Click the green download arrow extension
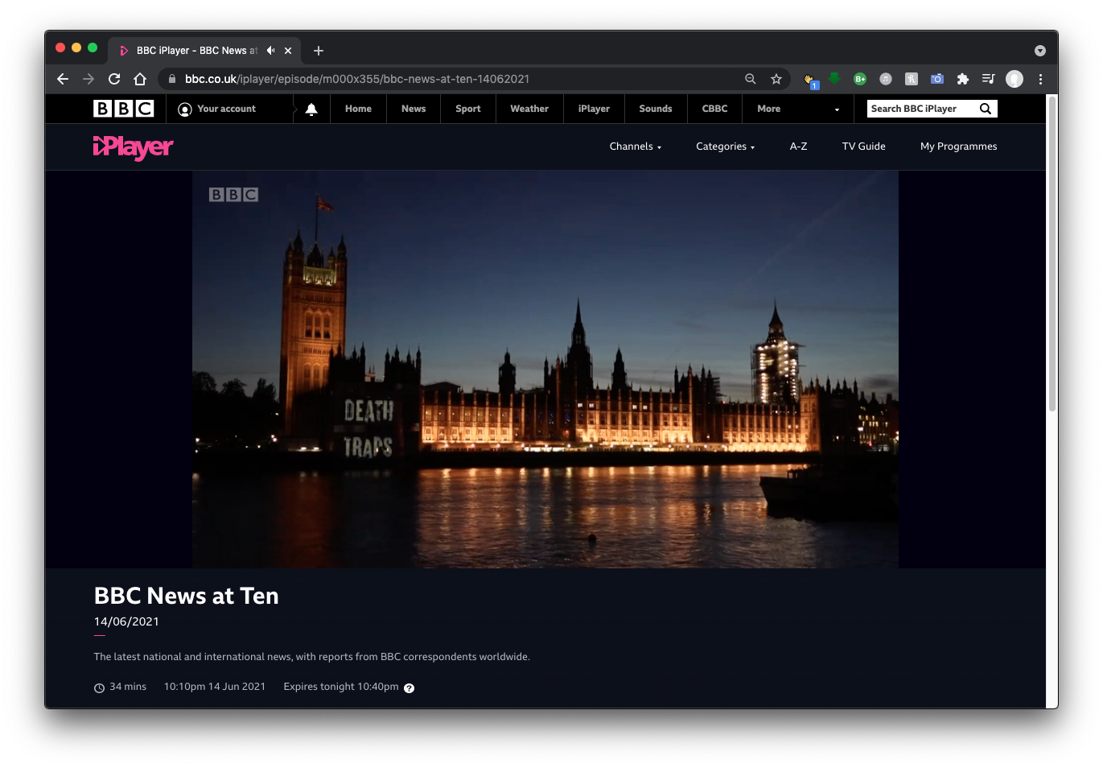Image resolution: width=1103 pixels, height=768 pixels. (834, 78)
